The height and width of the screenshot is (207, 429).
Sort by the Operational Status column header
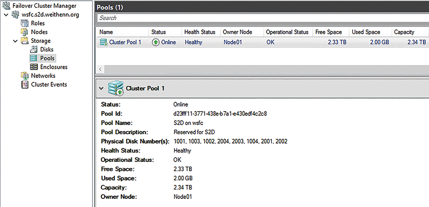coord(287,32)
